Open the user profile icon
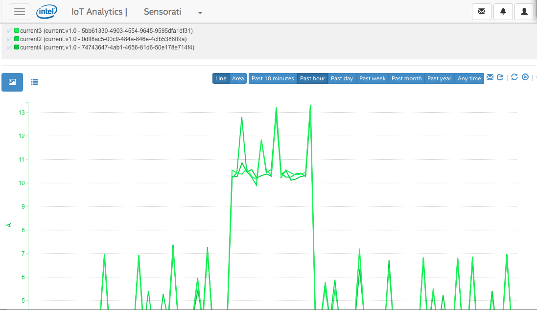The width and height of the screenshot is (537, 310). click(524, 12)
